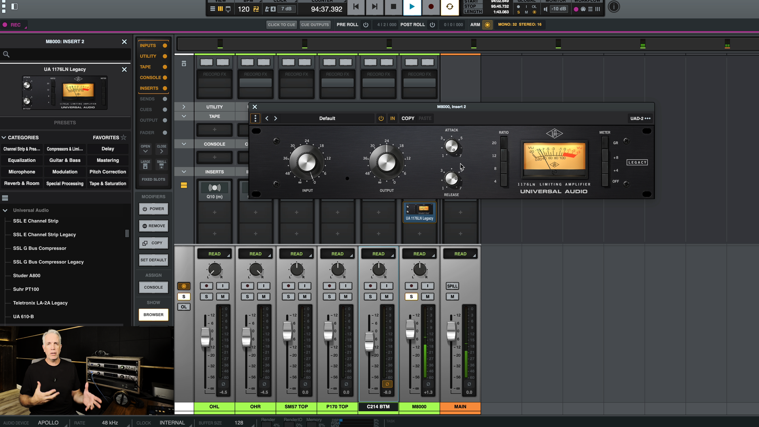Click the COPY button in plugin header

pos(408,118)
